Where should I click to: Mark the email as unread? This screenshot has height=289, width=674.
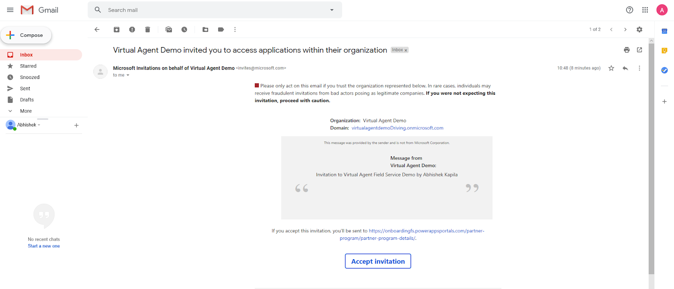[169, 29]
